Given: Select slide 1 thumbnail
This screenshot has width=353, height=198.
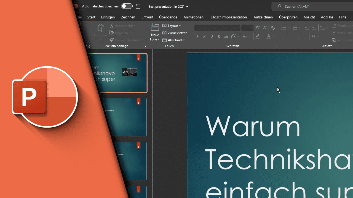Looking at the screenshot, I should (x=118, y=73).
